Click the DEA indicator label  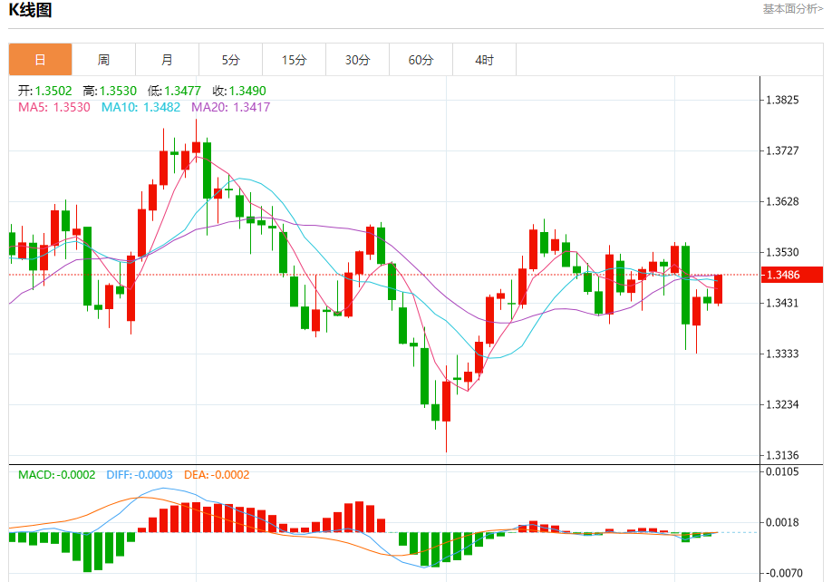pyautogui.click(x=216, y=475)
